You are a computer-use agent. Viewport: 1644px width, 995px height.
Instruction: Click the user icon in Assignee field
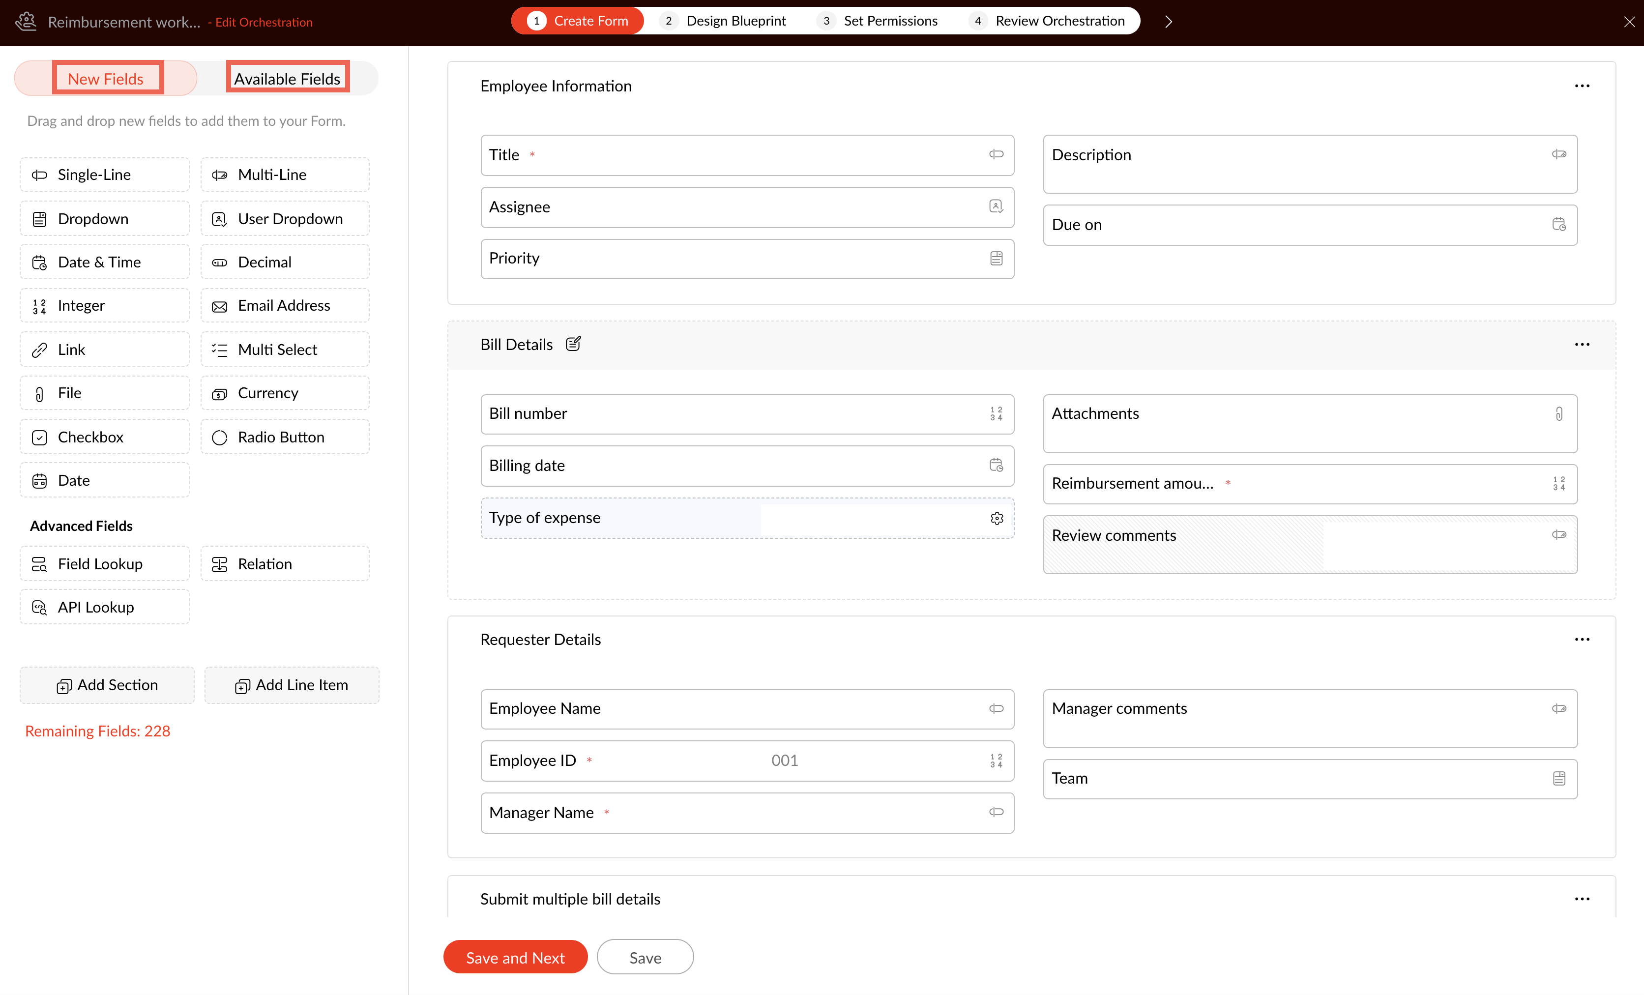coord(996,206)
